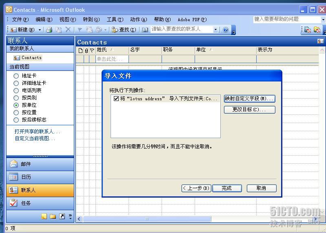Click the contact card icon in Contacts header
This screenshot has height=233, width=326.
tap(320, 41)
